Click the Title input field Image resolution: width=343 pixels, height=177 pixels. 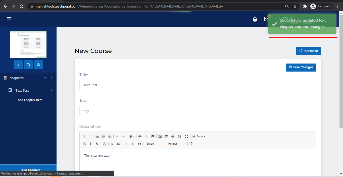coord(198,85)
